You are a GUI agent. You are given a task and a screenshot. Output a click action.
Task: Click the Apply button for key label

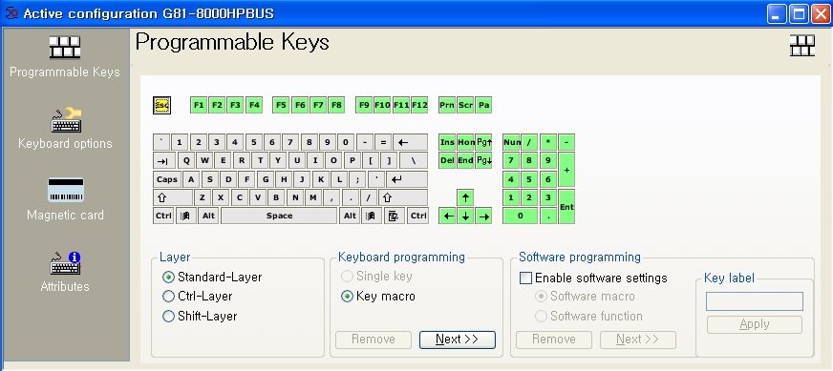[x=755, y=325]
